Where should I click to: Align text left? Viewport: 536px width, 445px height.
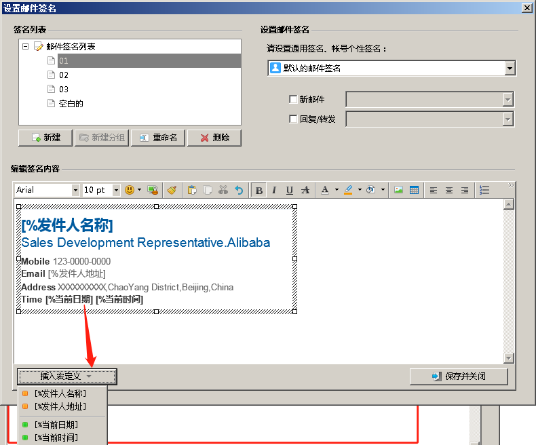click(434, 190)
